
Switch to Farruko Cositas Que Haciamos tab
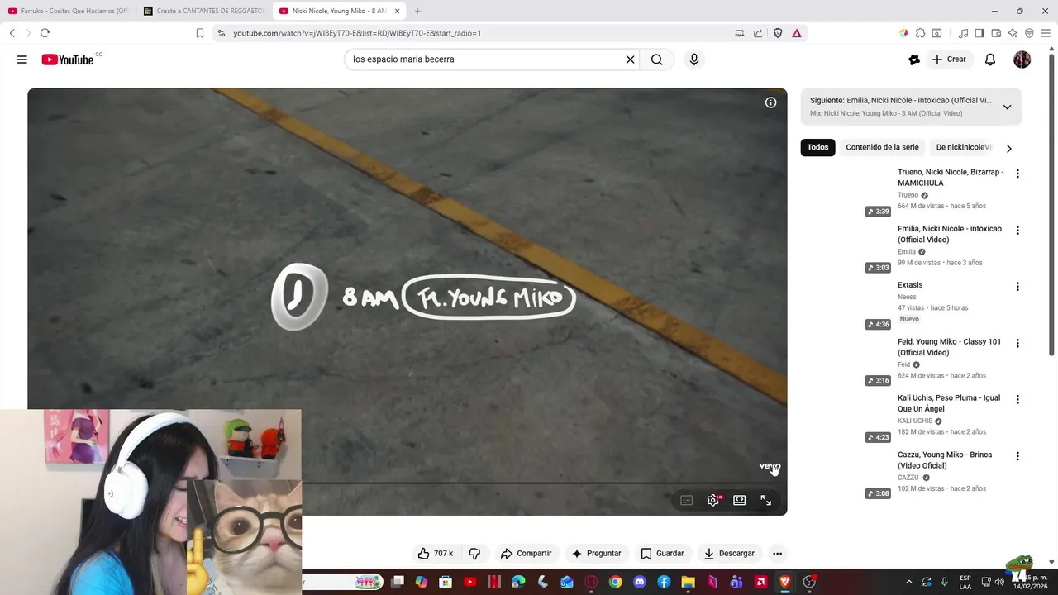pyautogui.click(x=68, y=11)
